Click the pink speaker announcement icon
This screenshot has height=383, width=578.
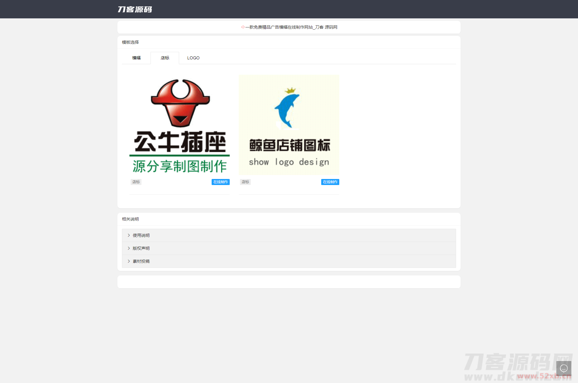pos(243,27)
